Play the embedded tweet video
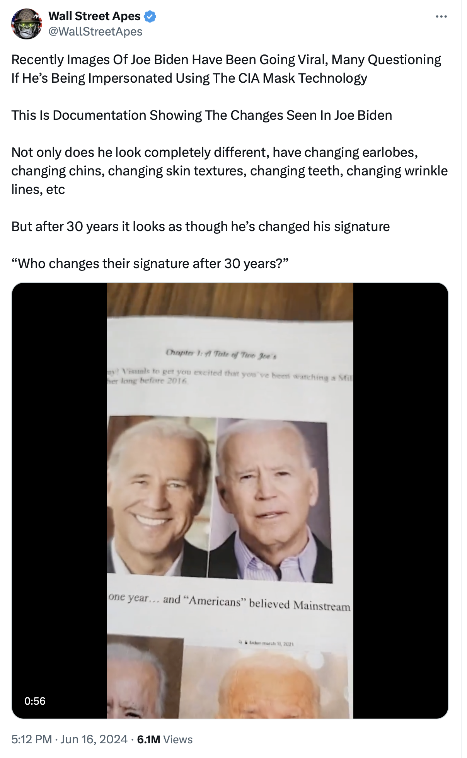Image resolution: width=467 pixels, height=758 pixels. click(x=230, y=501)
